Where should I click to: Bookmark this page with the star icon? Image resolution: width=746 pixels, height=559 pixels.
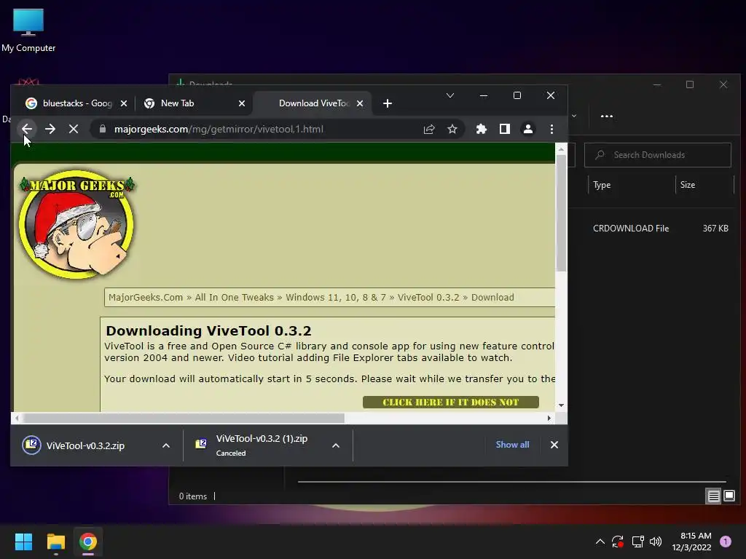pos(452,129)
